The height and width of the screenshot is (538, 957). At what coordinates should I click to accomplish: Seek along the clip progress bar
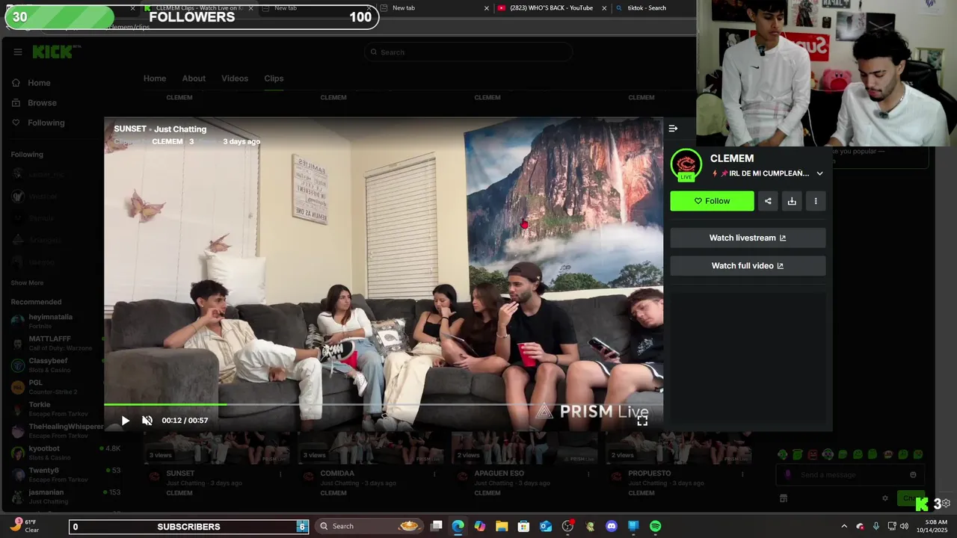click(383, 404)
